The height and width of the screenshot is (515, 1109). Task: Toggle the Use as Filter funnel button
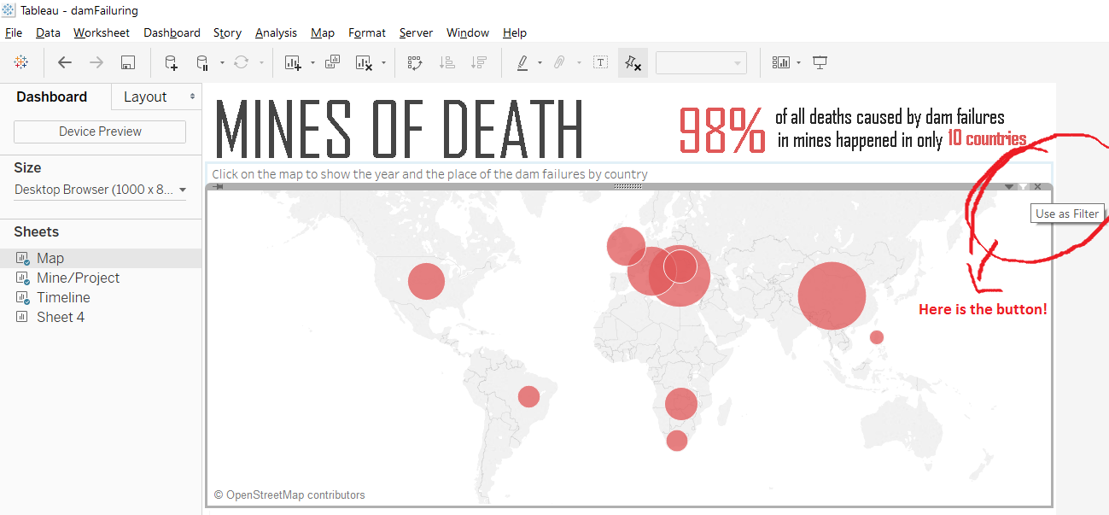click(x=1024, y=186)
